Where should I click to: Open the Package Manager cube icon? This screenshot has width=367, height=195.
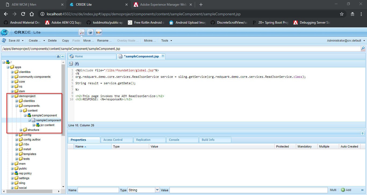[x=90, y=32]
